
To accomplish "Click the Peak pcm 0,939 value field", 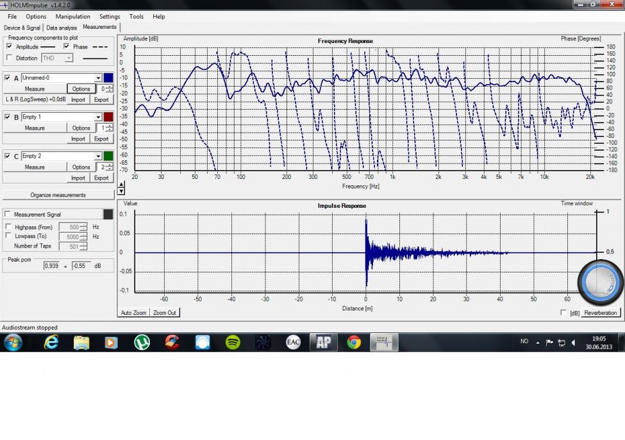I will point(51,266).
